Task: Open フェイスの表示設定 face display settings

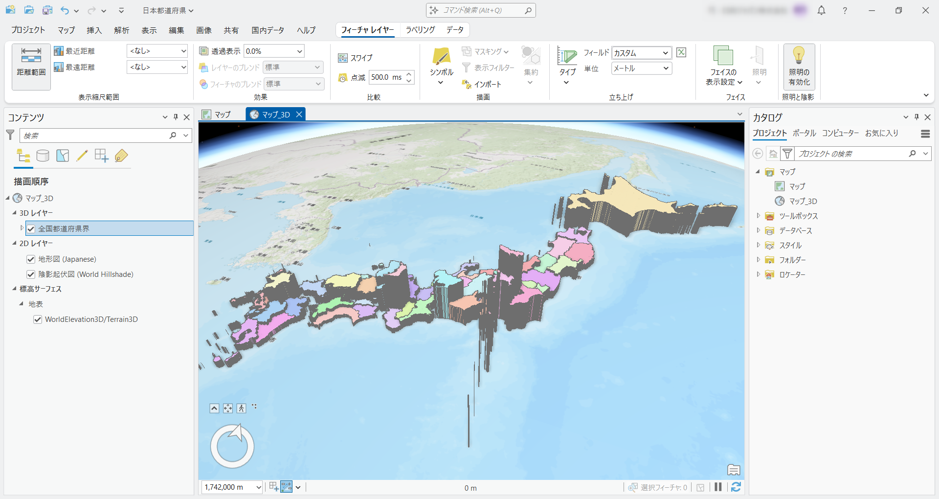Action: 723,66
